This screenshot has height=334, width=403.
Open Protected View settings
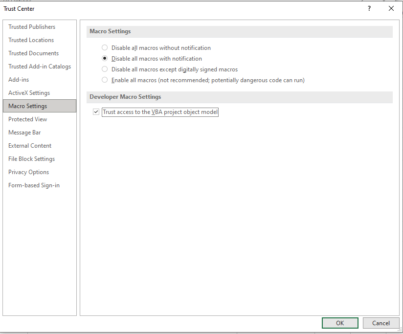tap(28, 119)
